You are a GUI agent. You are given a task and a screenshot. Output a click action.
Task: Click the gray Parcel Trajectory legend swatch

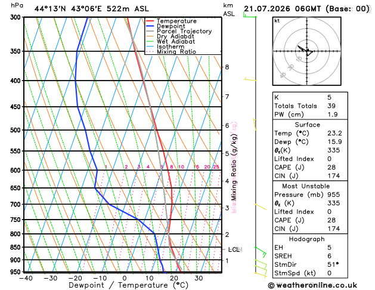point(150,32)
